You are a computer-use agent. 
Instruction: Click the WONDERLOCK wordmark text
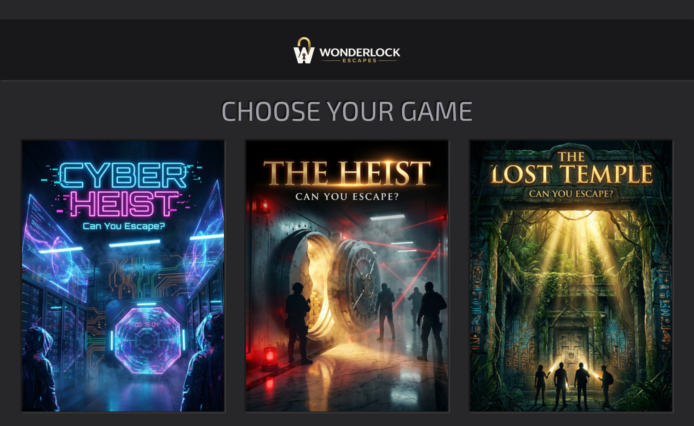click(360, 52)
